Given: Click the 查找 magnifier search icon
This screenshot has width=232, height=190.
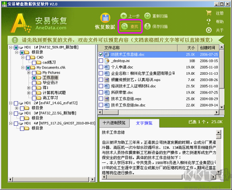Looking at the screenshot, I should (x=124, y=27).
